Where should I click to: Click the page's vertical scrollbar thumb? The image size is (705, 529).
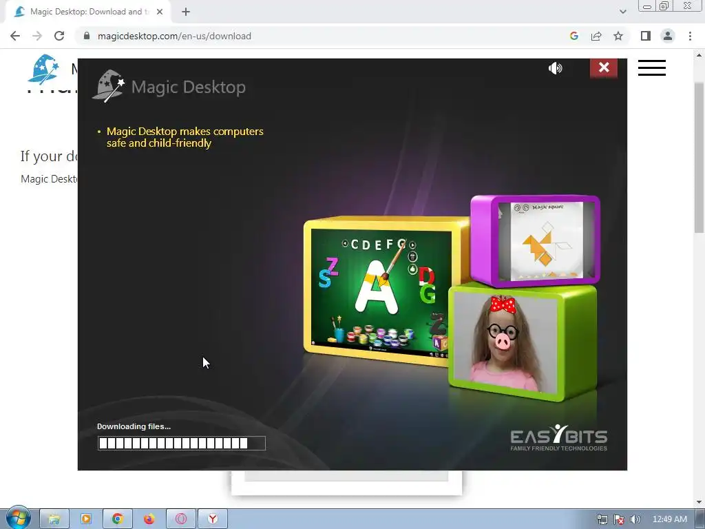(x=699, y=158)
